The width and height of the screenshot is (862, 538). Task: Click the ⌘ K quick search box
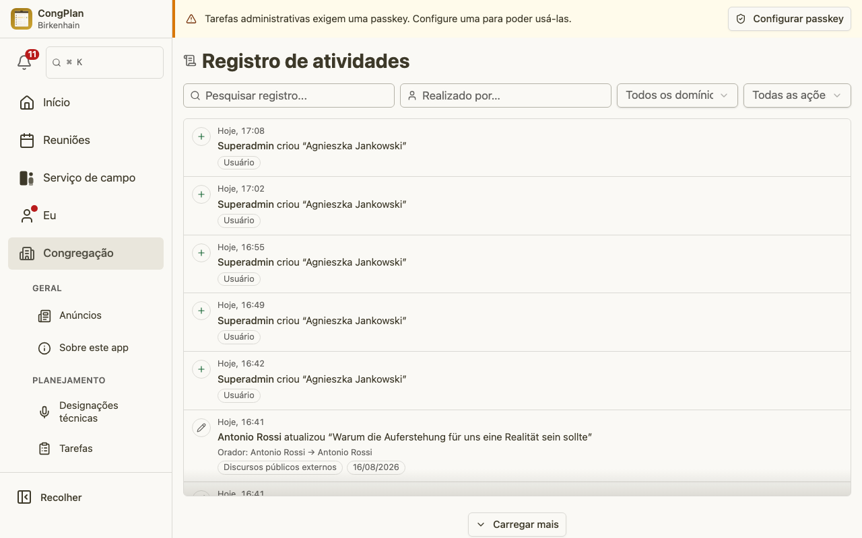[104, 63]
